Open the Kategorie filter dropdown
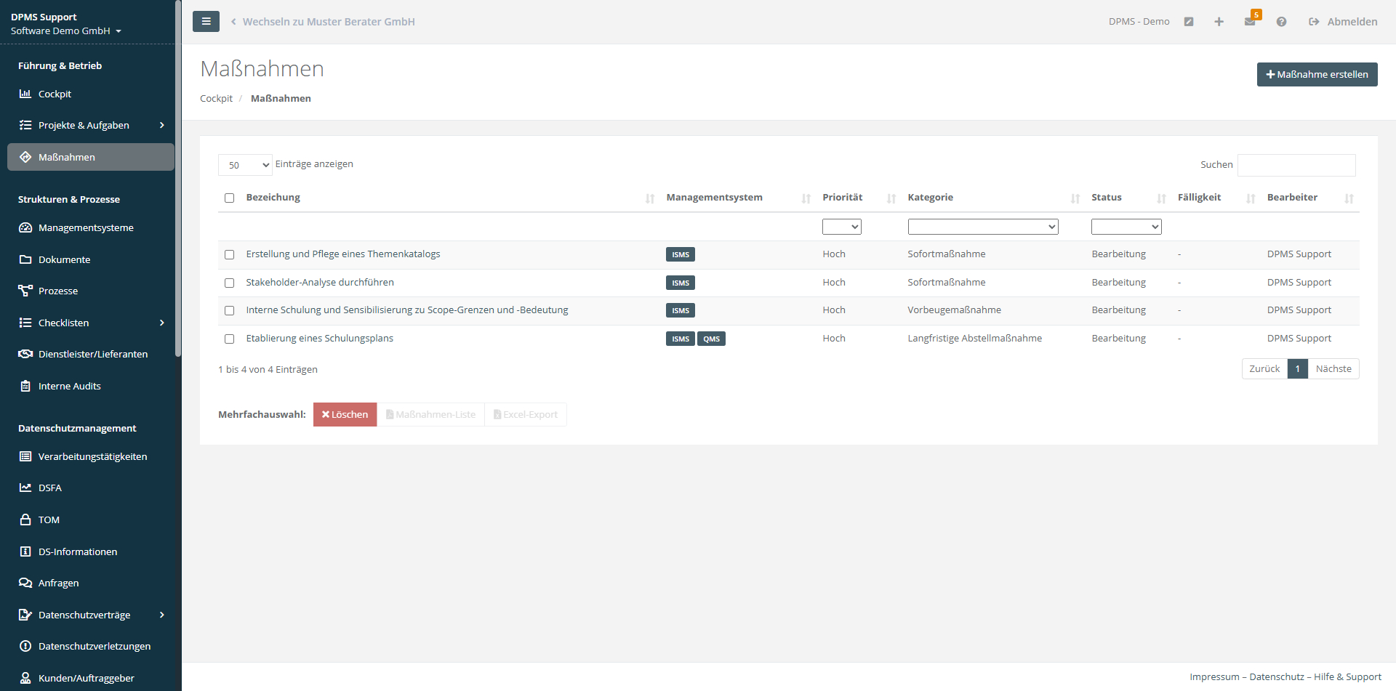This screenshot has width=1396, height=691. tap(982, 227)
